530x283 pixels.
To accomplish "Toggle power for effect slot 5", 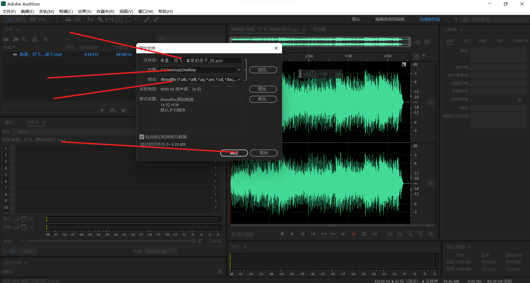I will pyautogui.click(x=12, y=174).
